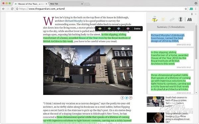Collapse the sidebar using double-arrow icon

(192, 14)
